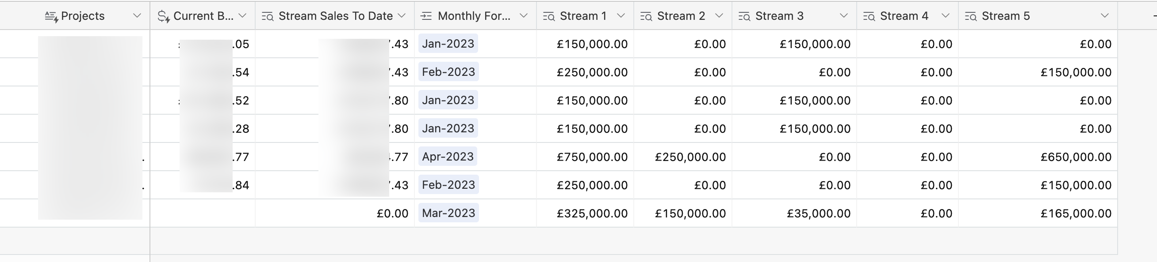
Task: Select the Apr-2023 linked record tag
Action: [x=448, y=156]
